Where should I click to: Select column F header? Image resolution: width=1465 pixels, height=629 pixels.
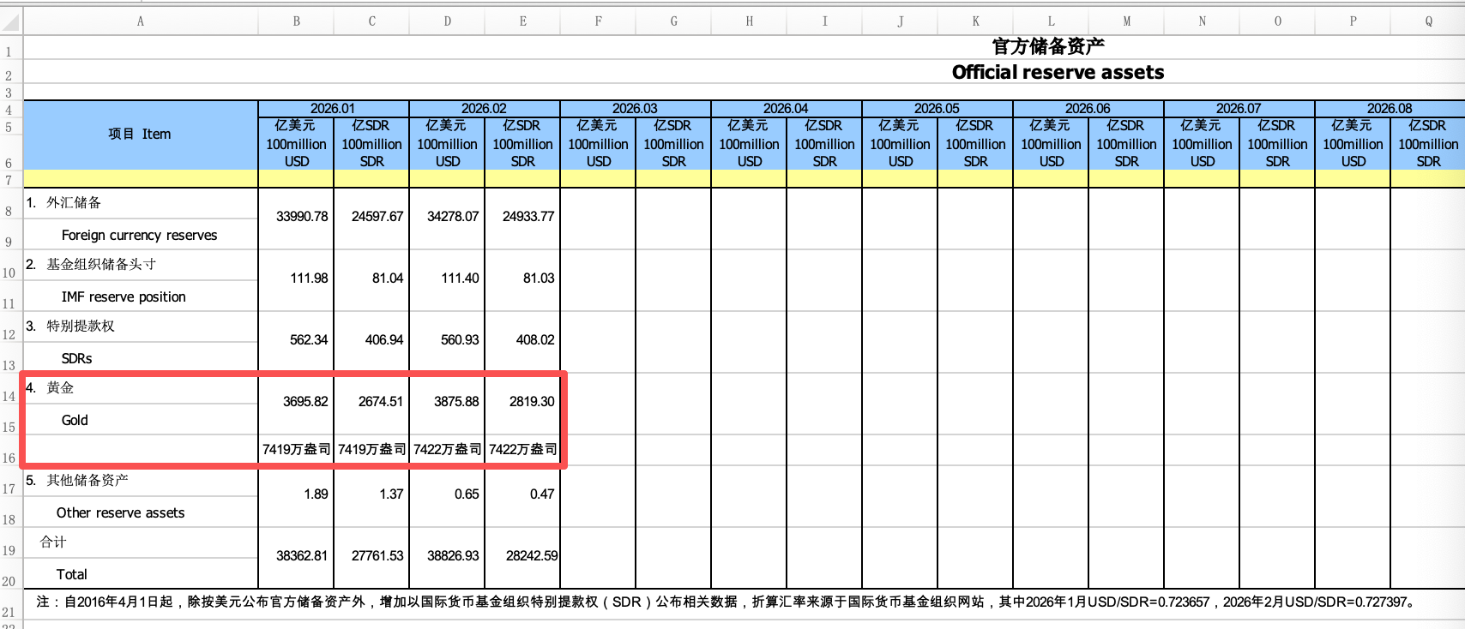point(598,21)
